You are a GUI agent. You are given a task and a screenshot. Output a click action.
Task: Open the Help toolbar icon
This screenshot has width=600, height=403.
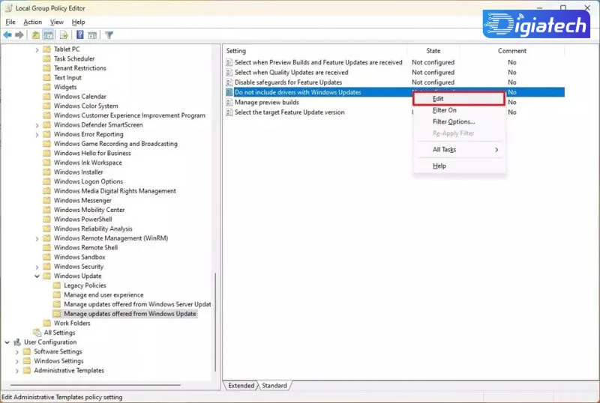(80, 35)
